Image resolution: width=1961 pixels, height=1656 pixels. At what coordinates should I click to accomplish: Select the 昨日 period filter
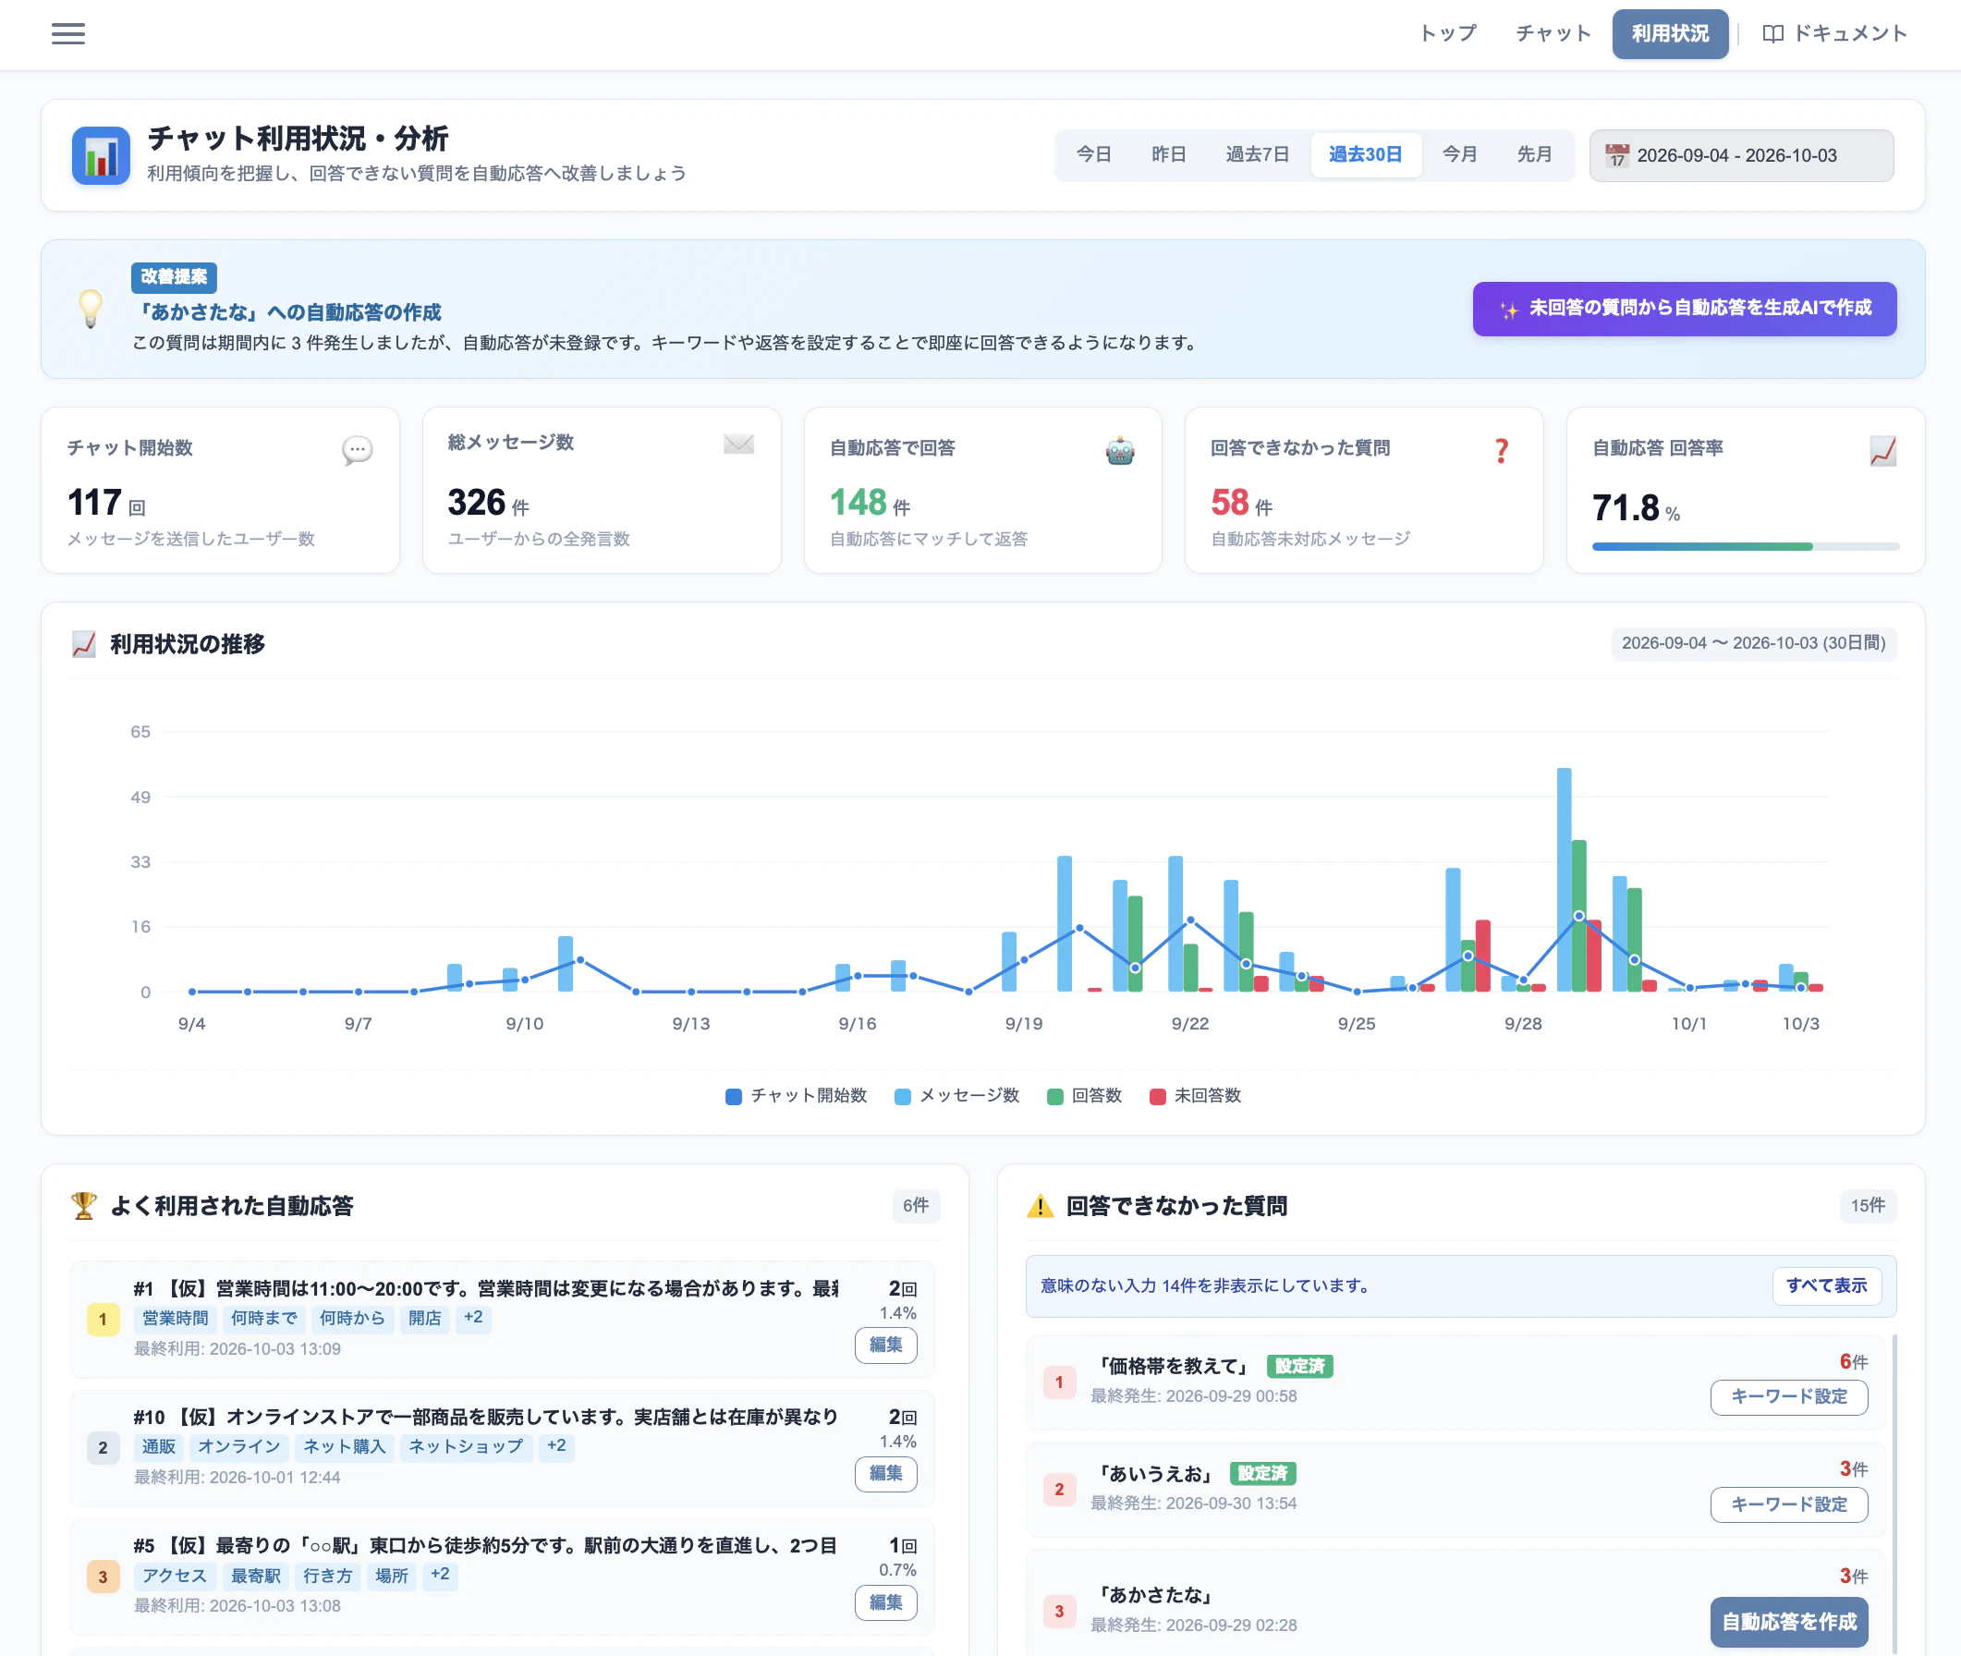1169,155
